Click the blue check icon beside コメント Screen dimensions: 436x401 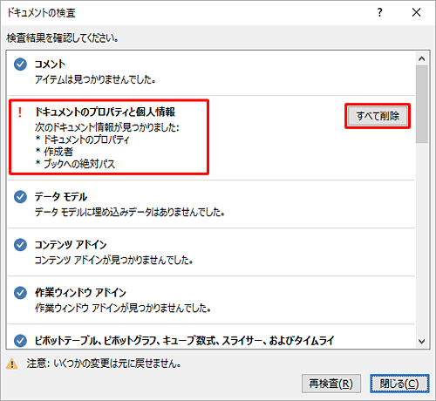point(20,65)
